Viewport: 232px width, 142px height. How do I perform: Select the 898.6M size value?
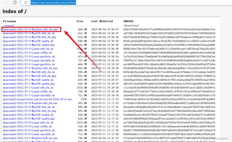point(82,29)
